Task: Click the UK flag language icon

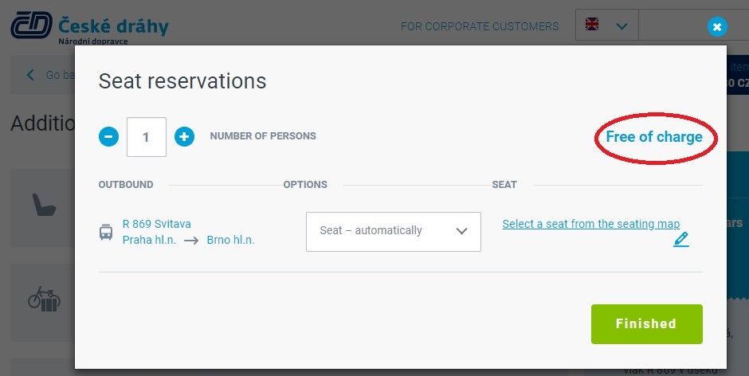Action: (592, 24)
